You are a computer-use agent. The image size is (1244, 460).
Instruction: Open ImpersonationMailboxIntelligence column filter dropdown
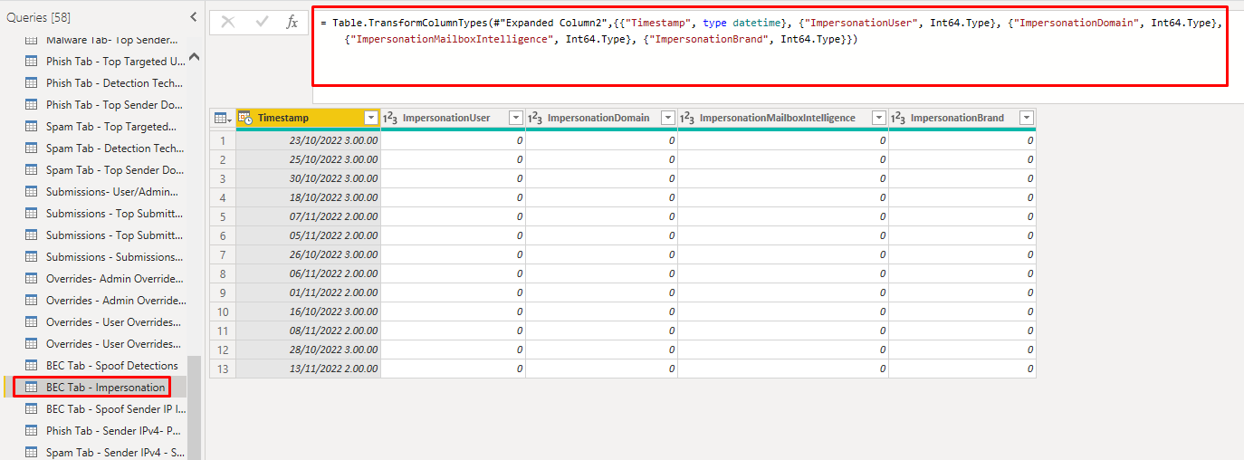(878, 118)
